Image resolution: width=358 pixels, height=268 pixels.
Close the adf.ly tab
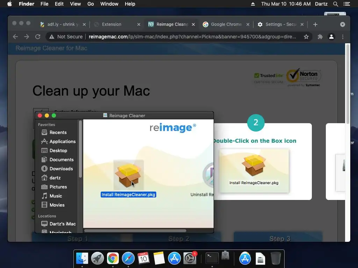84,24
